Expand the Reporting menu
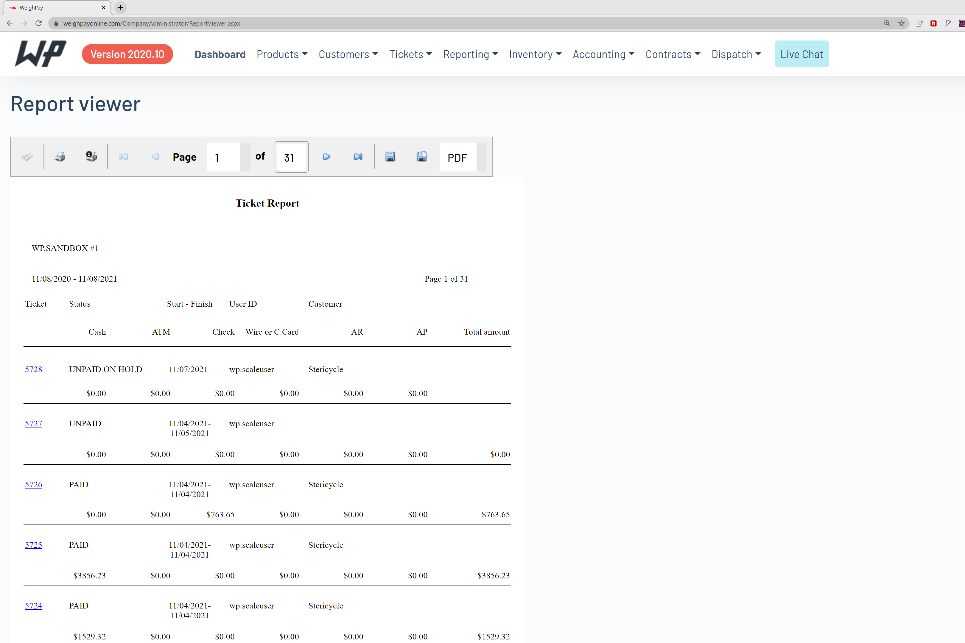 click(471, 54)
